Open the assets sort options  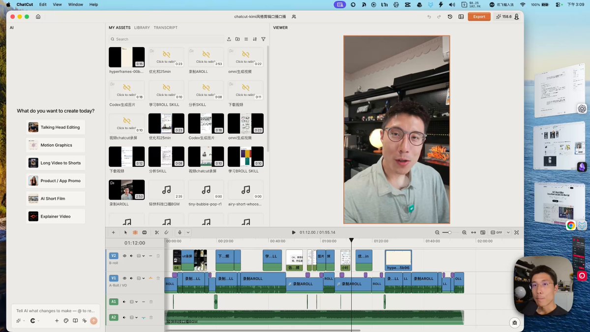pos(255,39)
